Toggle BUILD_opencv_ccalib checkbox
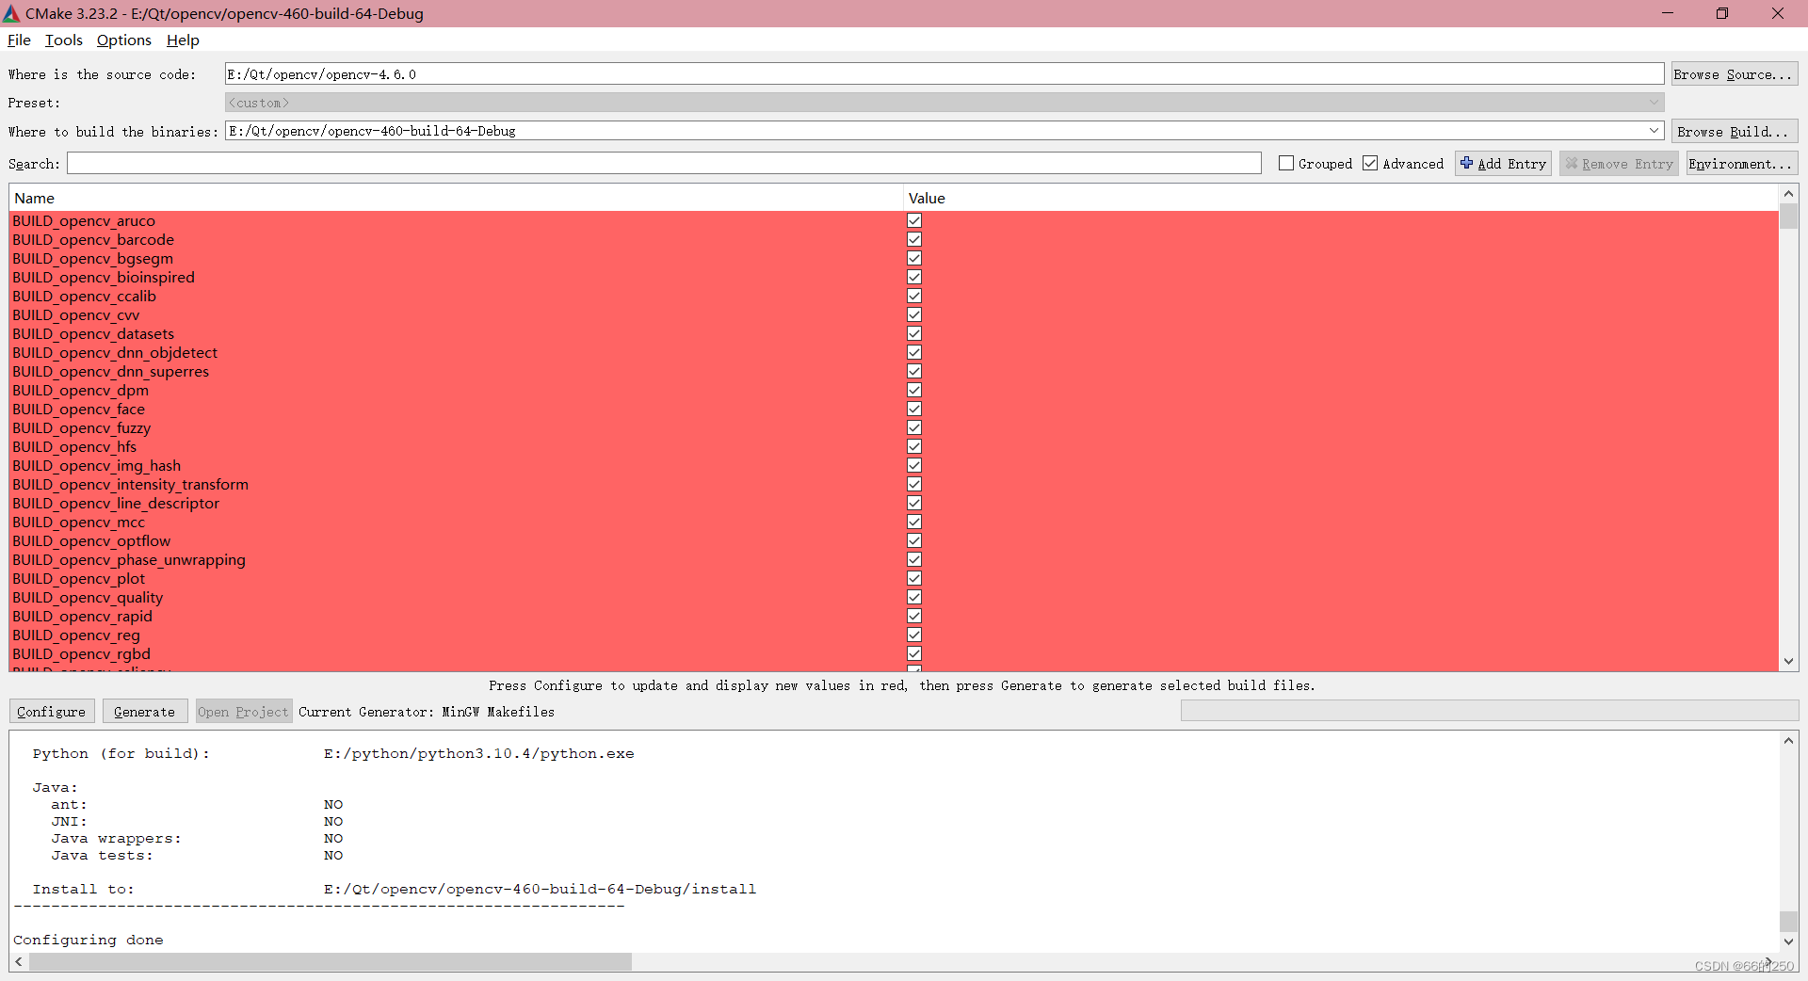This screenshot has width=1808, height=981. pos(914,296)
